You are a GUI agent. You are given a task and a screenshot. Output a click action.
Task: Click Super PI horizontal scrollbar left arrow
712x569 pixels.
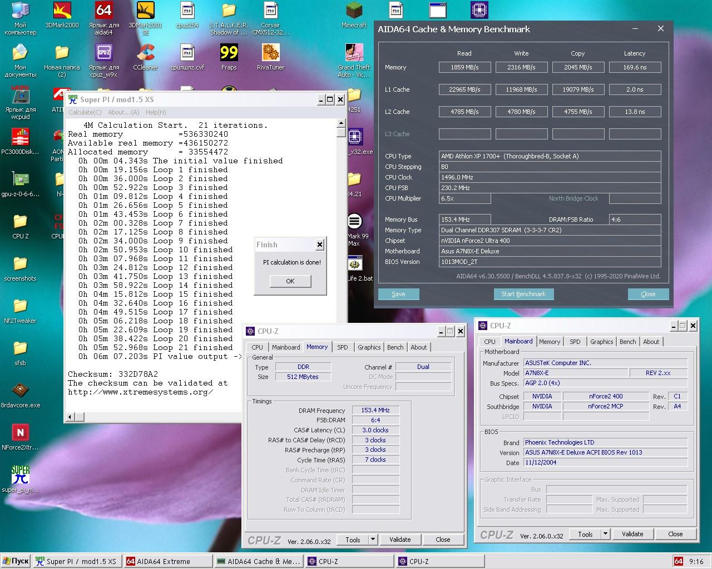pos(71,417)
